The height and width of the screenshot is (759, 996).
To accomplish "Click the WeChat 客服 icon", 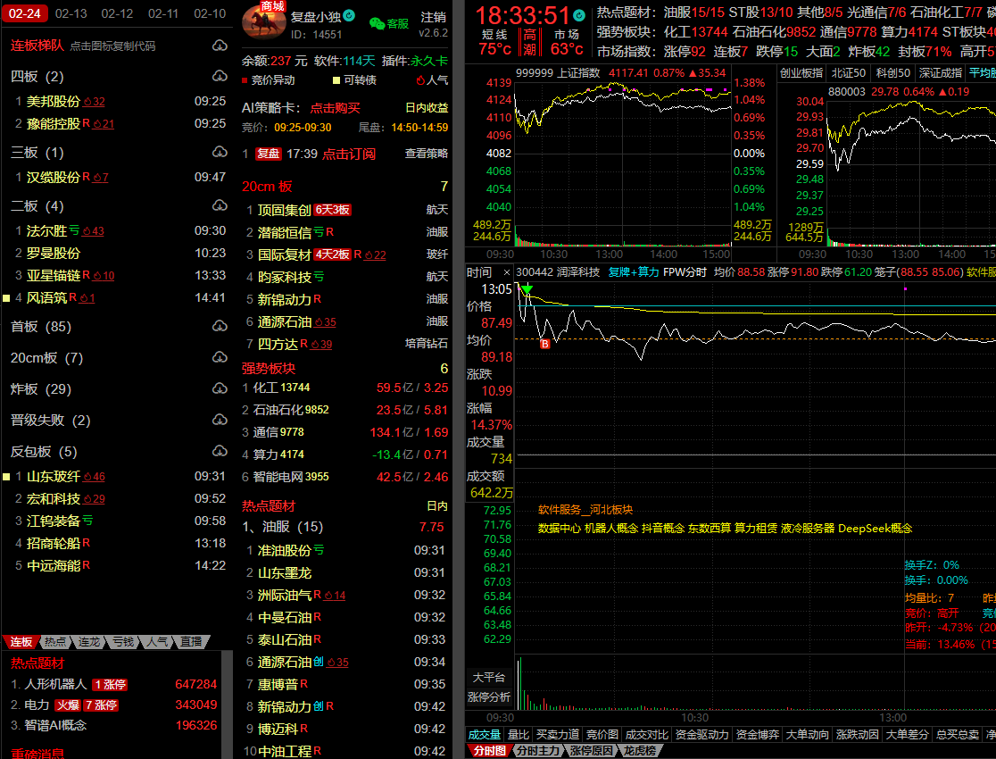I will [378, 24].
